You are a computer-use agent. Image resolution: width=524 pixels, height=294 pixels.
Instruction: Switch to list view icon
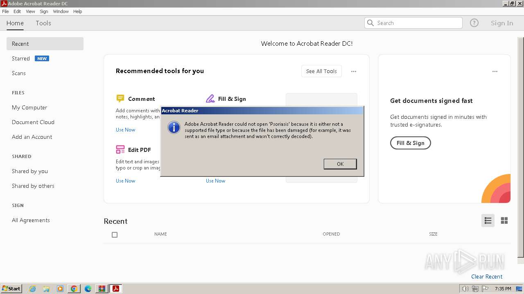pos(488,220)
